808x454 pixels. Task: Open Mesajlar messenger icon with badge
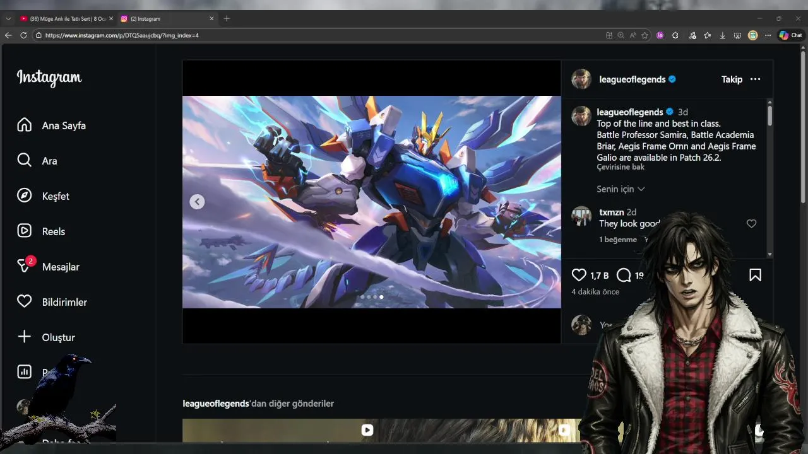[24, 266]
